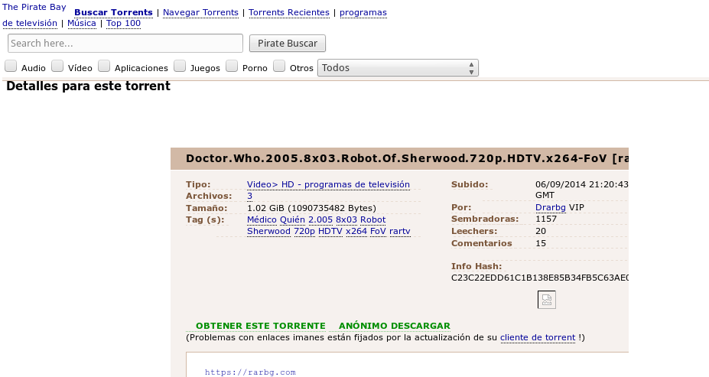The height and width of the screenshot is (377, 709).
Task: Click ANÓNIMO DESCARGAR link
Action: point(395,326)
